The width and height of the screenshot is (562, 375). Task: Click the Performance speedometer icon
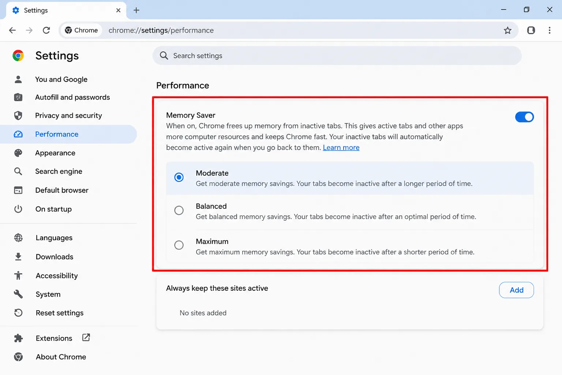pos(18,134)
